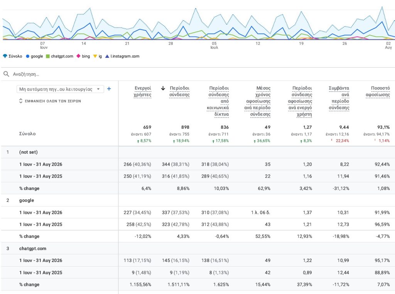Click the chatgpt.com legend label text
395x294 pixels.
62,56
